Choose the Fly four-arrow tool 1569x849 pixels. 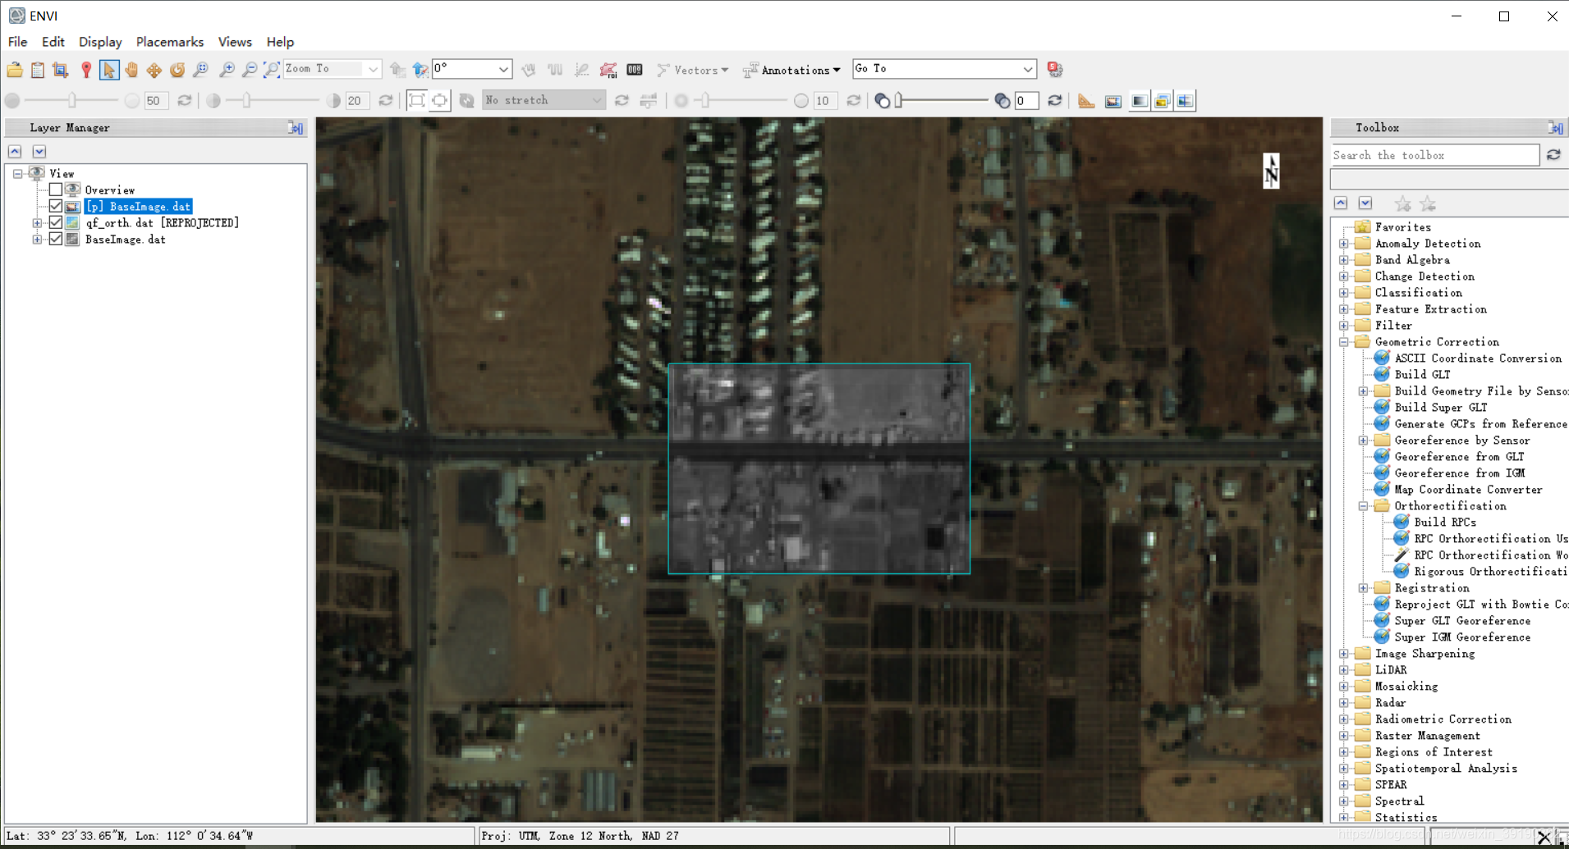(x=154, y=70)
